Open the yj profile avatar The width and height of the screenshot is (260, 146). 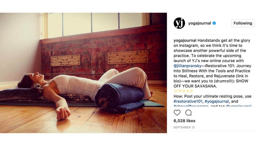(179, 23)
